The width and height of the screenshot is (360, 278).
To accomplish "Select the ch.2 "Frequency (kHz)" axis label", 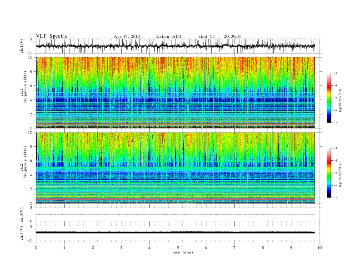I will tap(25, 162).
